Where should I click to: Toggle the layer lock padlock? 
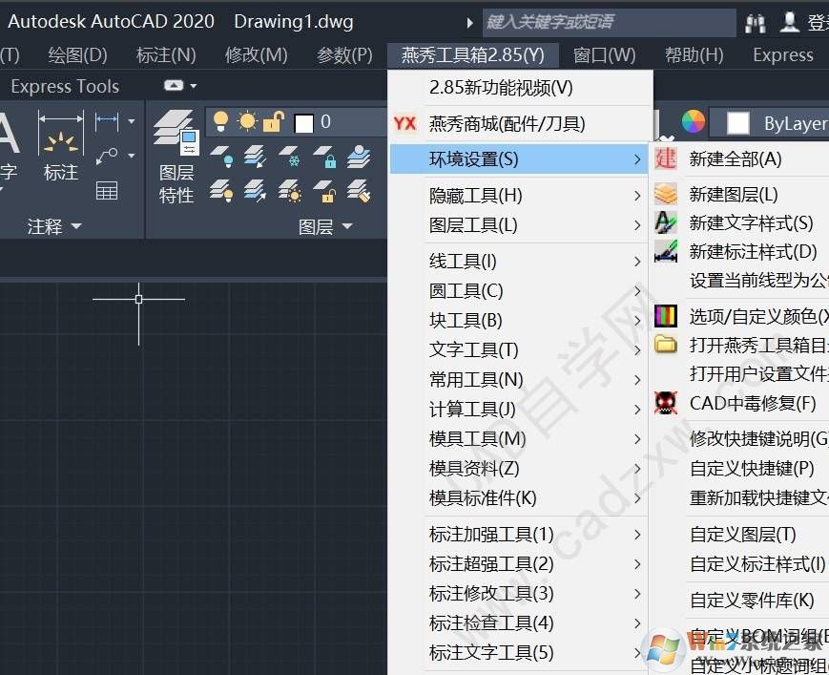273,122
